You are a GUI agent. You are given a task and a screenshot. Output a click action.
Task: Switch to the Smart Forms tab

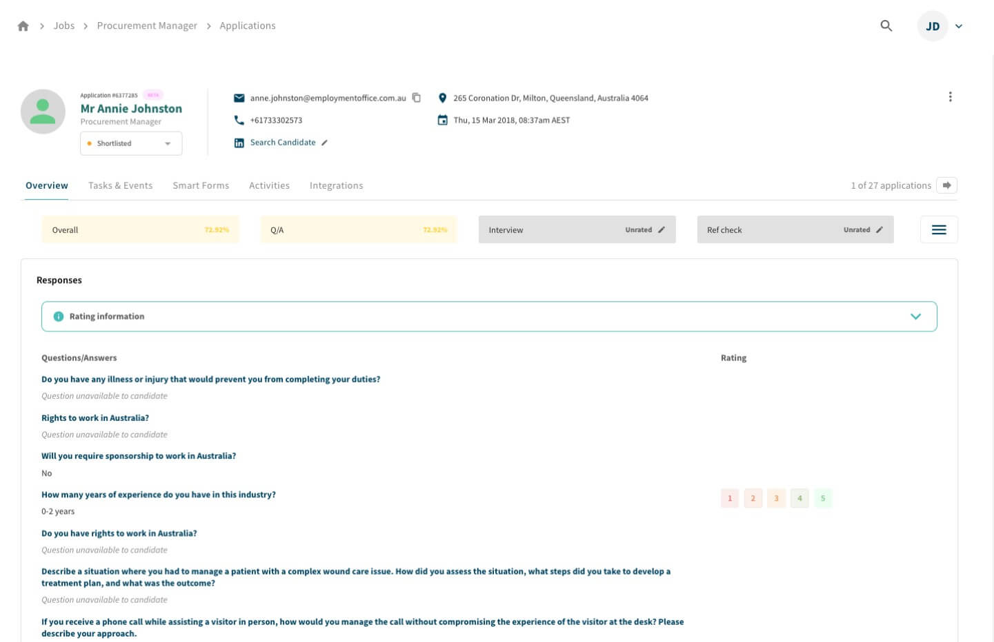[x=201, y=185]
